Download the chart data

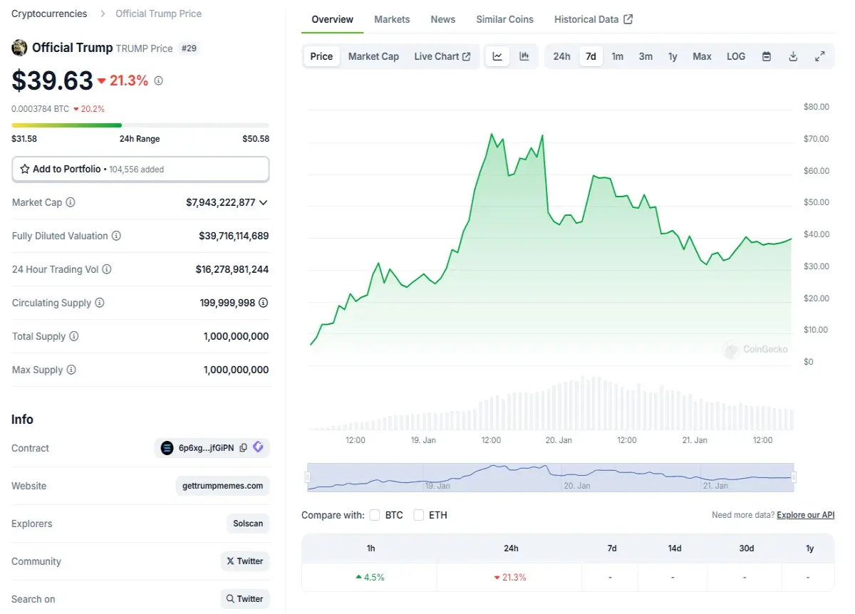tap(793, 56)
